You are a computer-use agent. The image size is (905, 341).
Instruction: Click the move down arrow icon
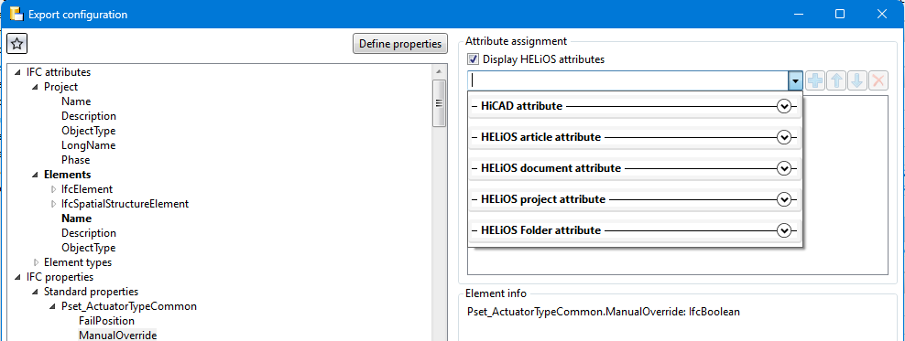coord(856,81)
